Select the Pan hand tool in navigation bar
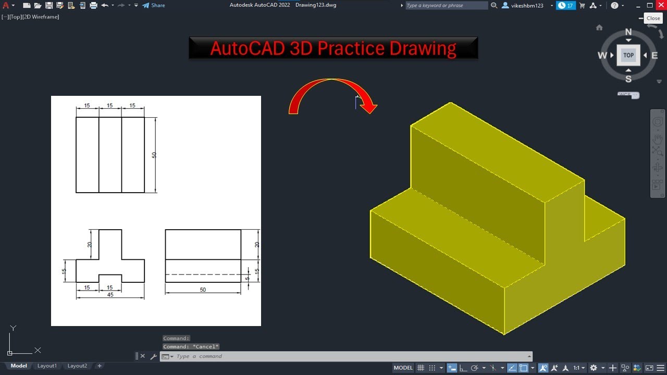 click(x=658, y=138)
